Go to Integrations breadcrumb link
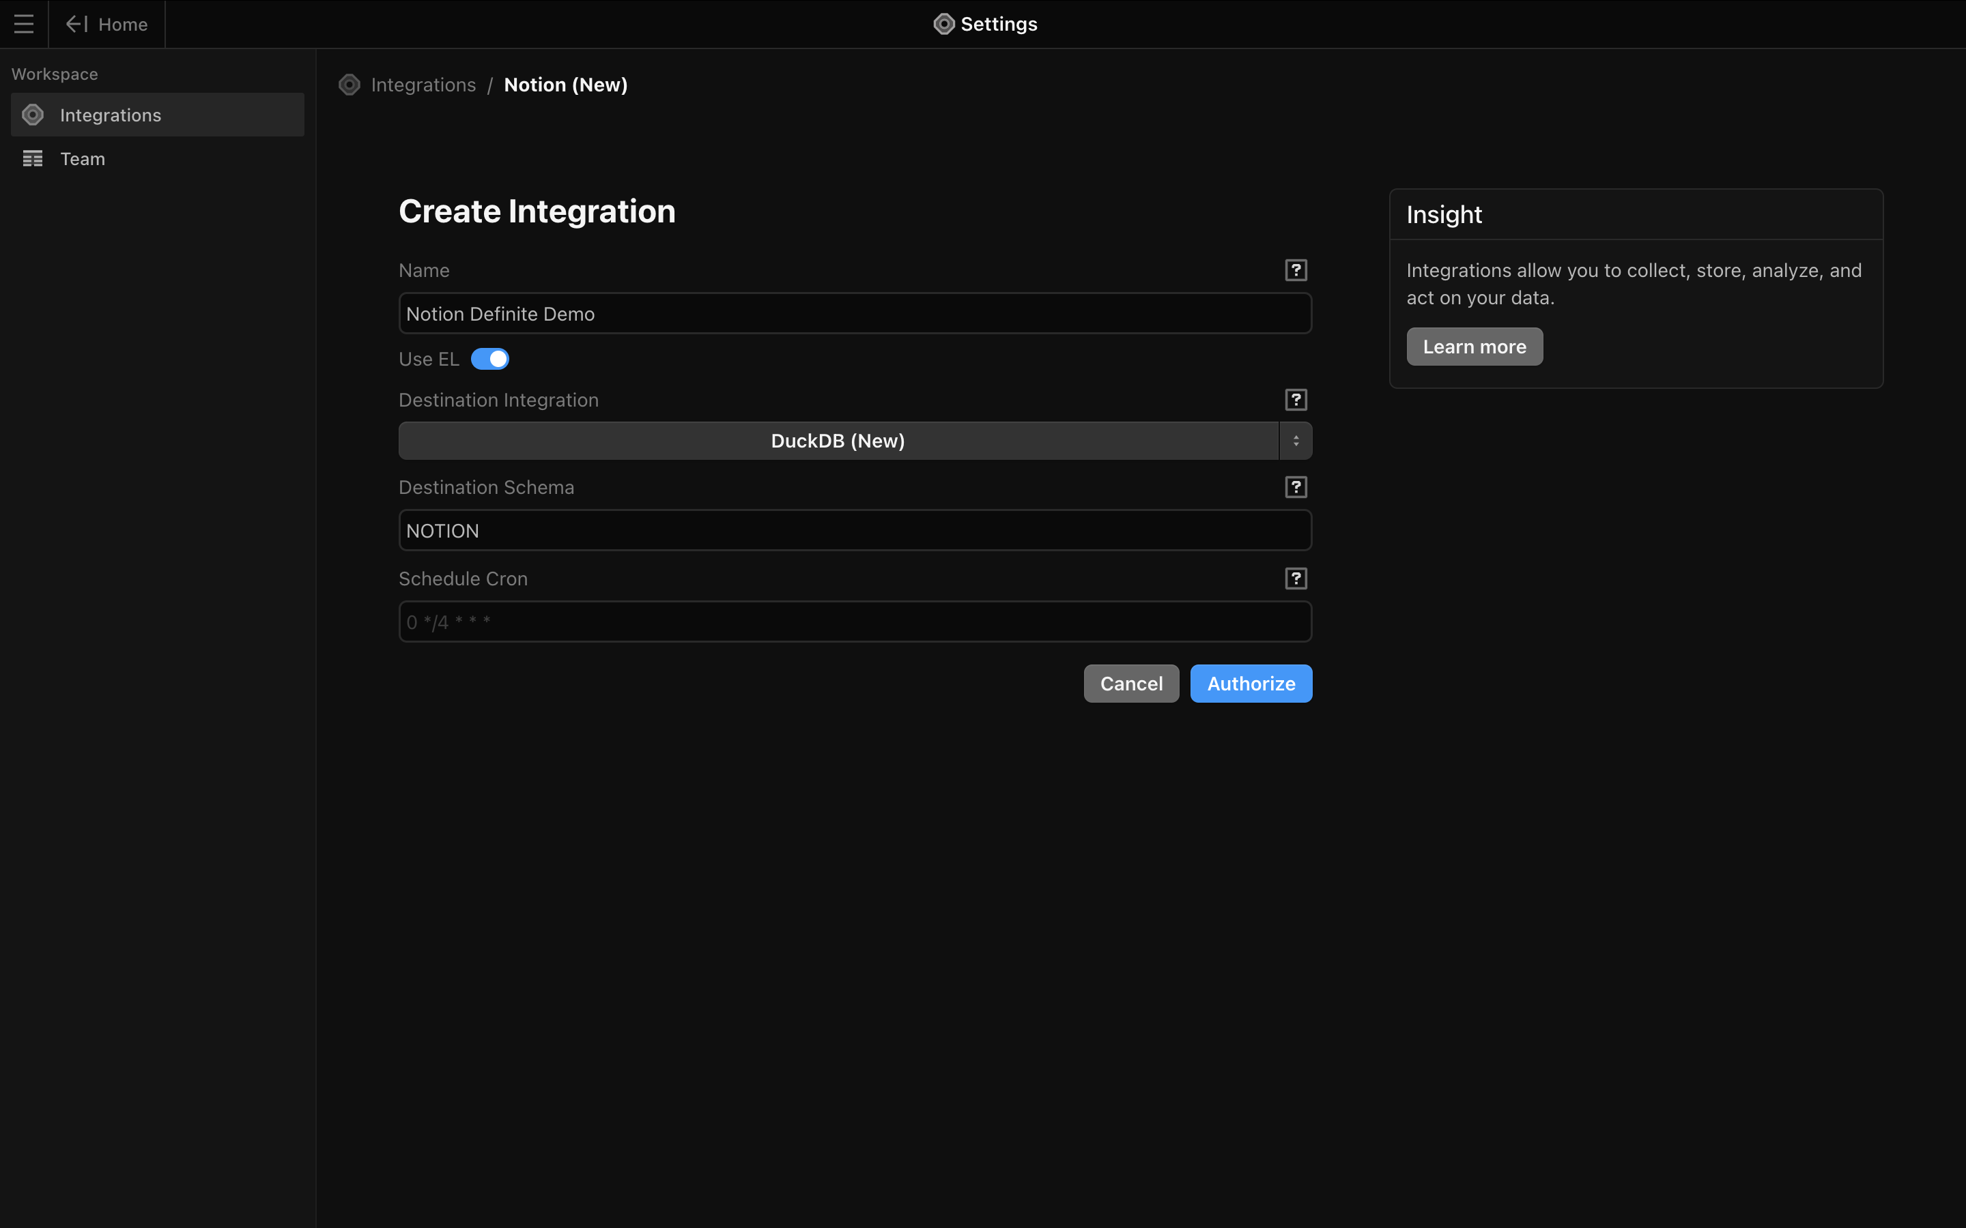The height and width of the screenshot is (1228, 1966). [x=423, y=85]
